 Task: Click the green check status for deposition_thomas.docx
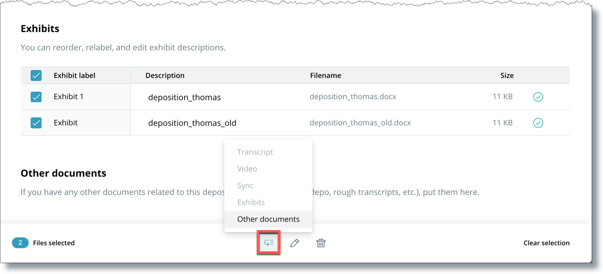point(538,97)
